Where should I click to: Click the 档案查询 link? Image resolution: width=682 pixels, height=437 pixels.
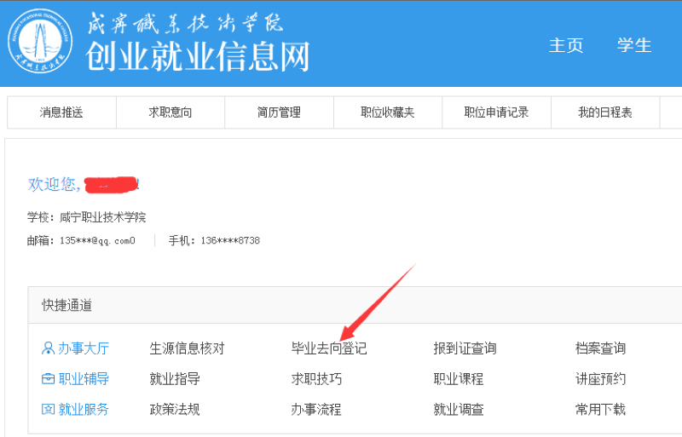click(x=600, y=348)
